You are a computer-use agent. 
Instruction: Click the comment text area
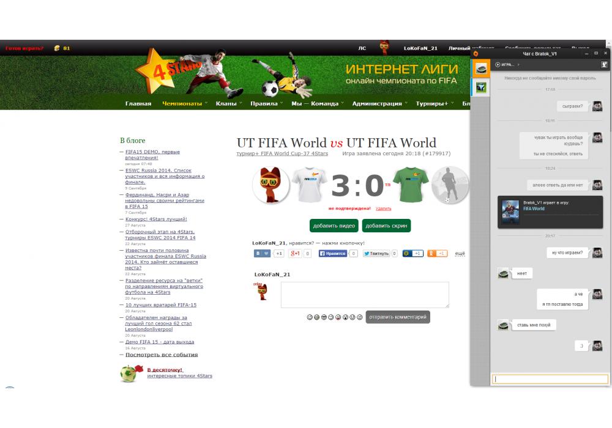(x=365, y=295)
